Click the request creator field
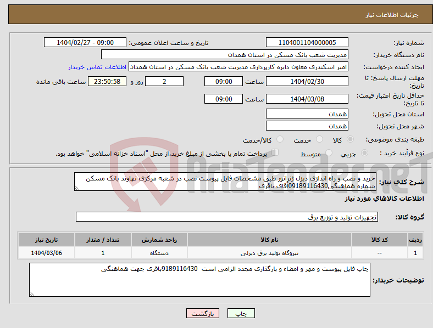 tap(238, 67)
